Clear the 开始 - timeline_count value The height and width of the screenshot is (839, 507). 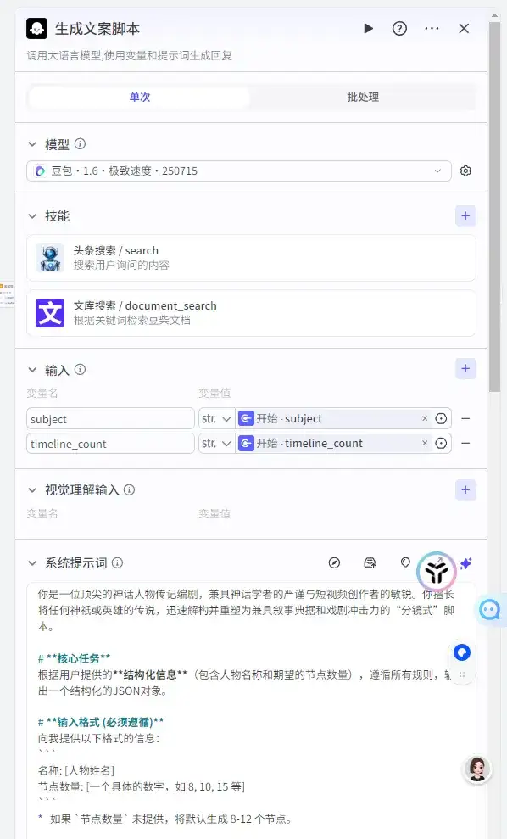(x=425, y=443)
